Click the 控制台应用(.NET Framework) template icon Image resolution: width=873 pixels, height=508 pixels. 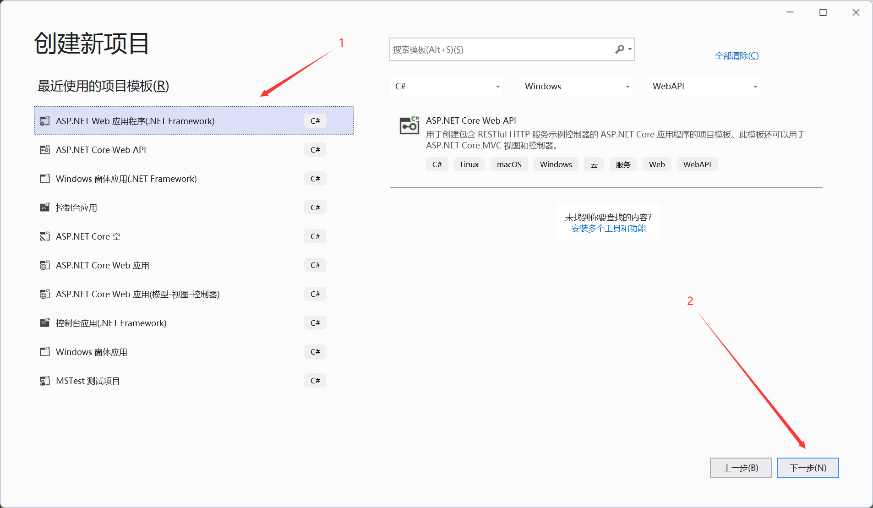tap(44, 323)
